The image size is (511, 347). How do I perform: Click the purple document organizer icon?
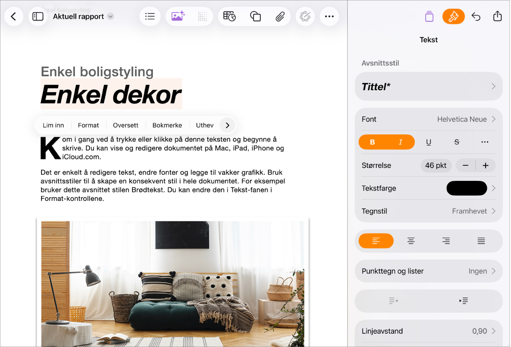(429, 16)
